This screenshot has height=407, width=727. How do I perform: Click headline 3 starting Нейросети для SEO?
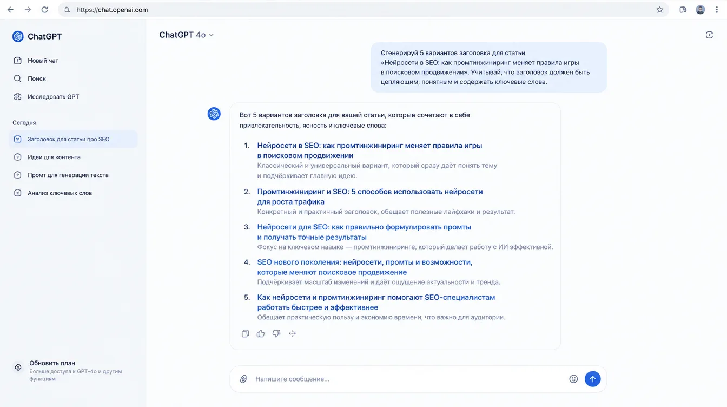[x=364, y=232]
